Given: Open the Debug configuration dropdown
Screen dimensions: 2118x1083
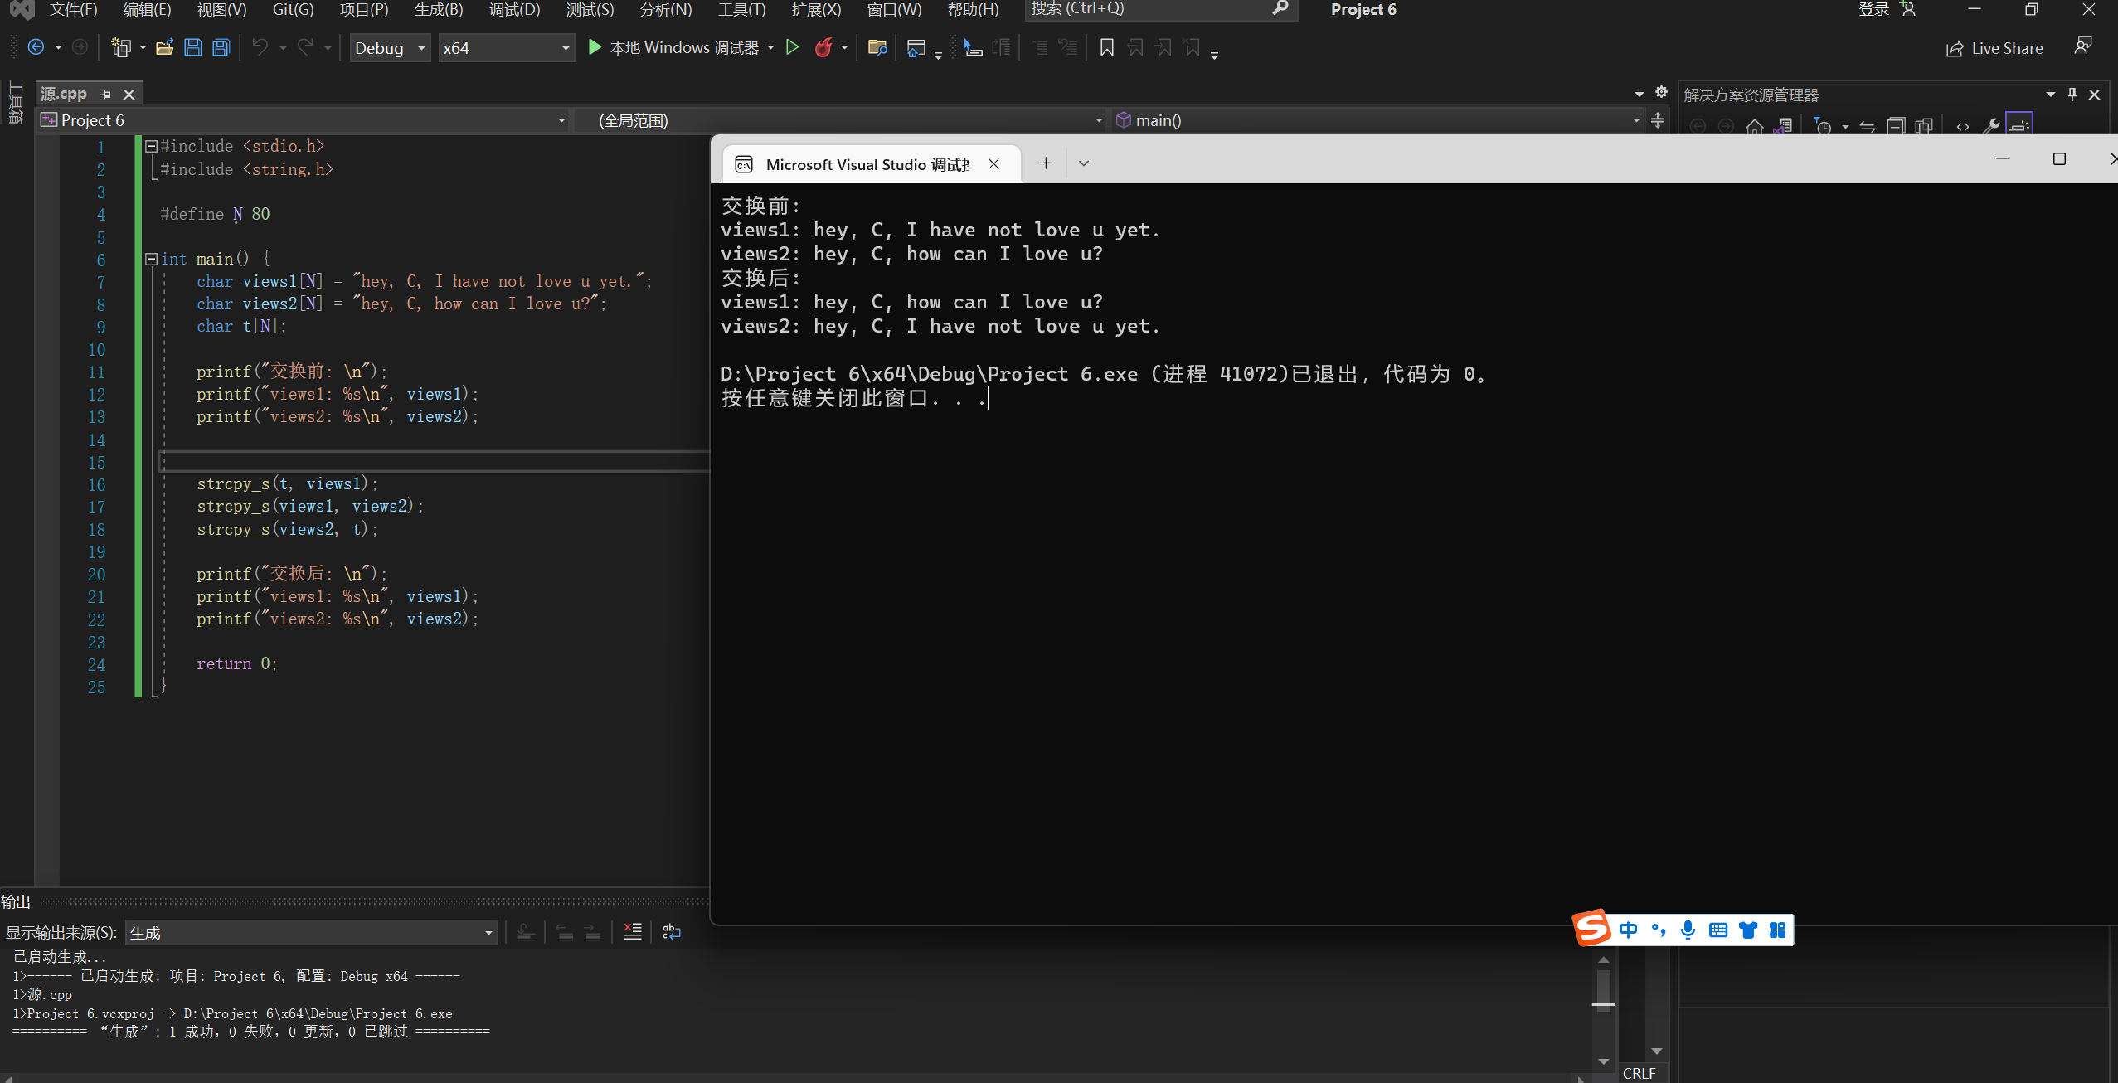Looking at the screenshot, I should [x=389, y=48].
